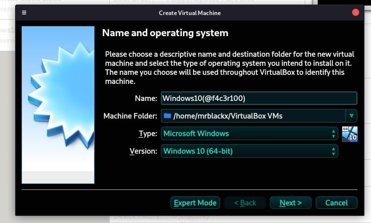The image size is (371, 223).
Task: Click the VirtualBox wizard starburst image
Action: (x=58, y=105)
